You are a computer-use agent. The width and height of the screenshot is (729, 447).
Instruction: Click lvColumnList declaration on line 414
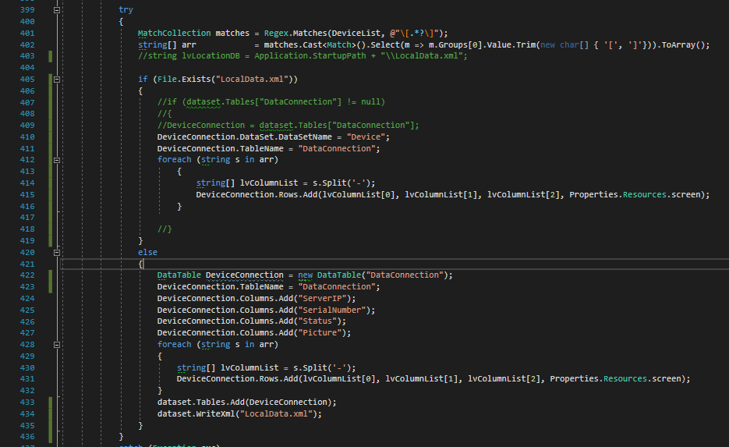pyautogui.click(x=269, y=183)
